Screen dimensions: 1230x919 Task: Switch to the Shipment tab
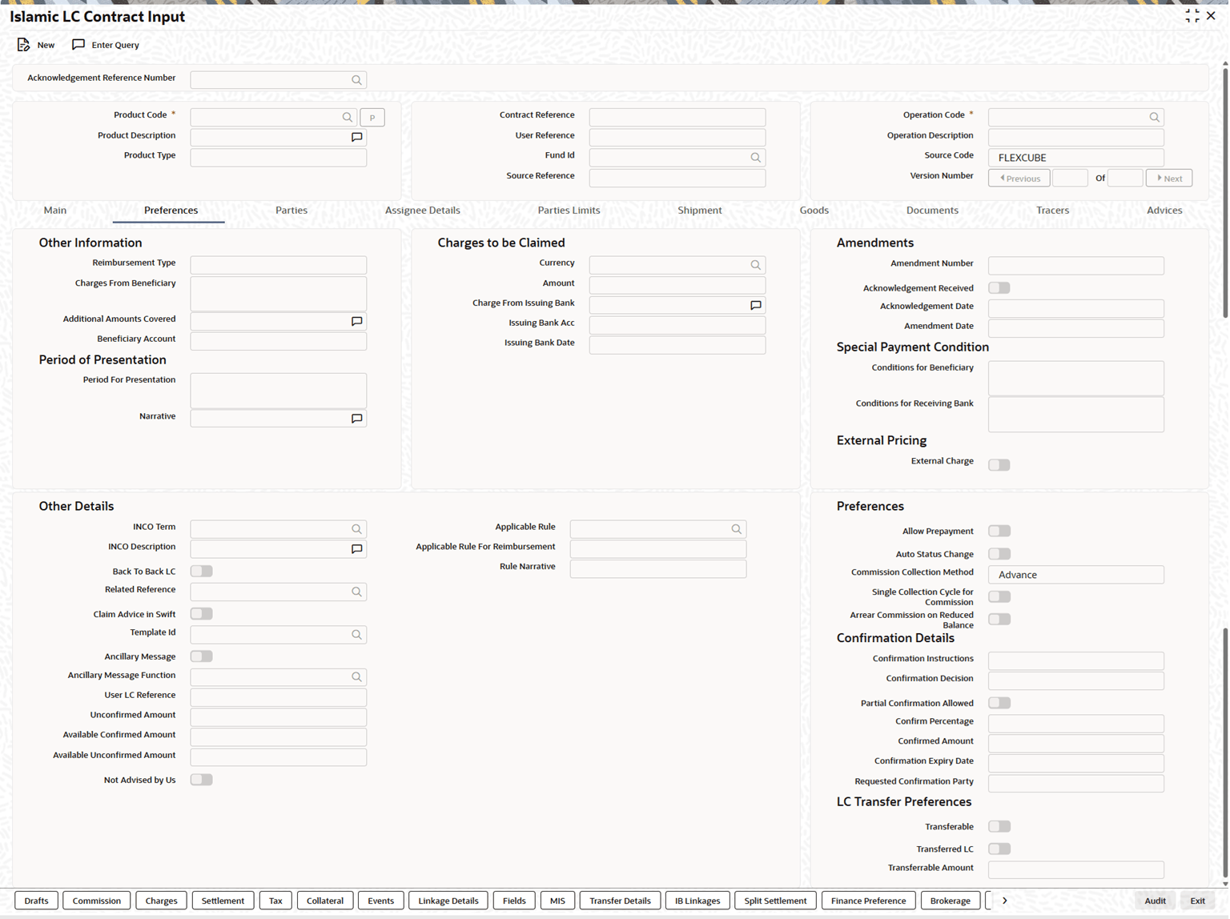click(x=699, y=211)
